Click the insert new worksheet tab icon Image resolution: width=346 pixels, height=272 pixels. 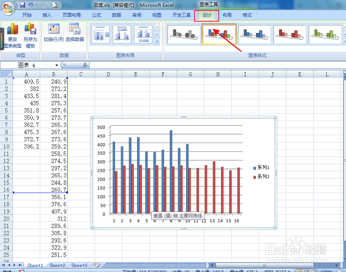[97, 265]
